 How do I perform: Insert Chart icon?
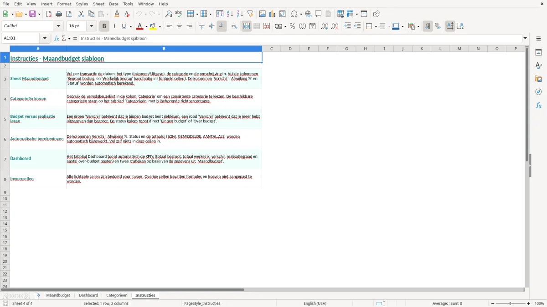click(273, 14)
